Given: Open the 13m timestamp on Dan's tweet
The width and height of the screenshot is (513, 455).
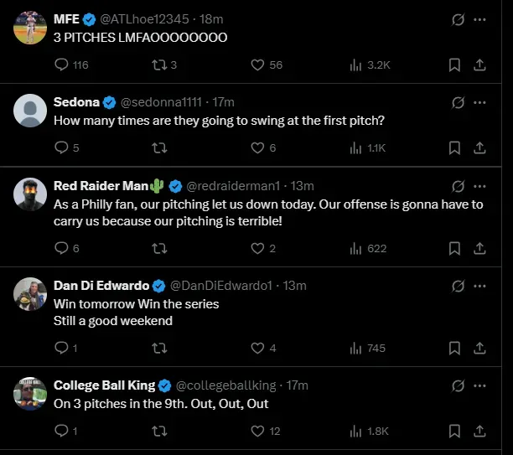Looking at the screenshot, I should [295, 285].
